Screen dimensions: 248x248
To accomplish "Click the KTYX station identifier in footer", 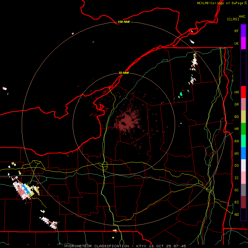I will click(x=141, y=246).
